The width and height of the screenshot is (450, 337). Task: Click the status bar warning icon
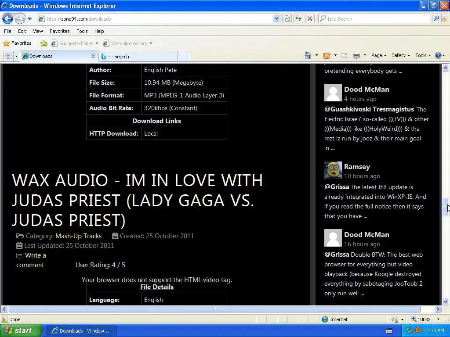[4, 319]
